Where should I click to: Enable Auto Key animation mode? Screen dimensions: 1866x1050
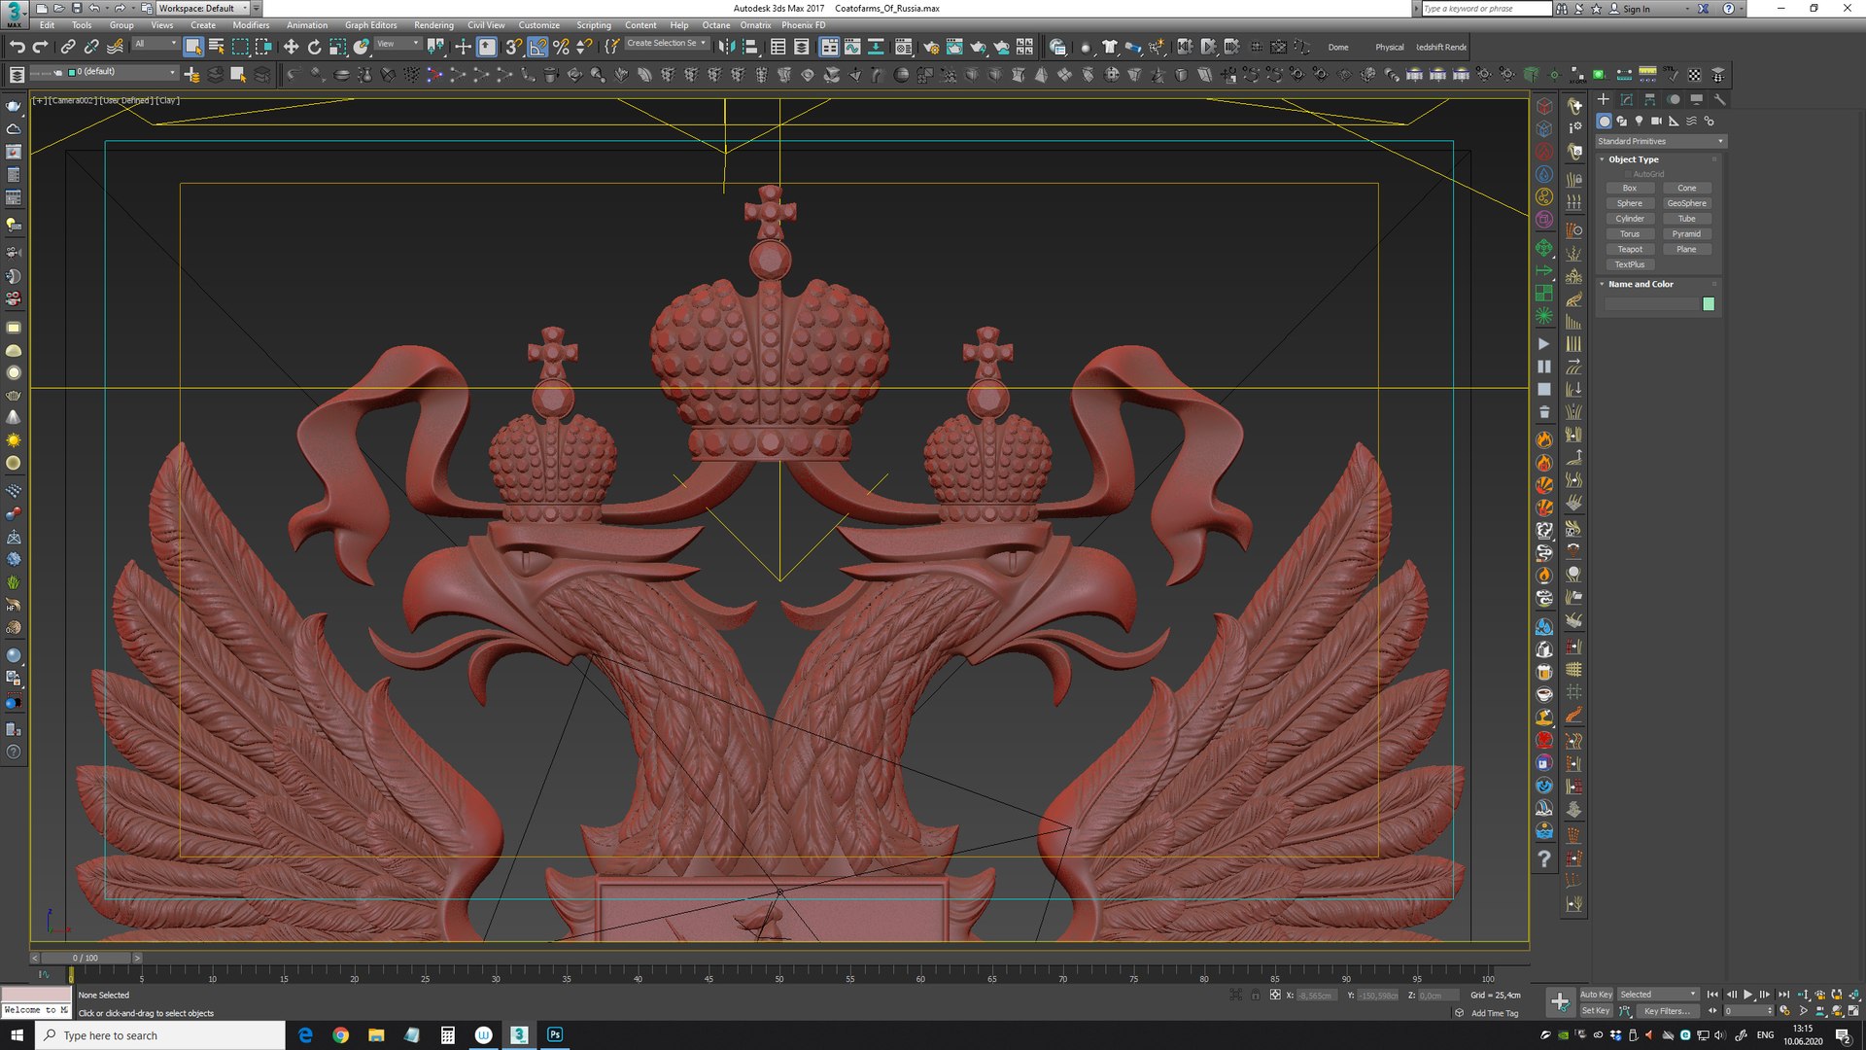1596,995
